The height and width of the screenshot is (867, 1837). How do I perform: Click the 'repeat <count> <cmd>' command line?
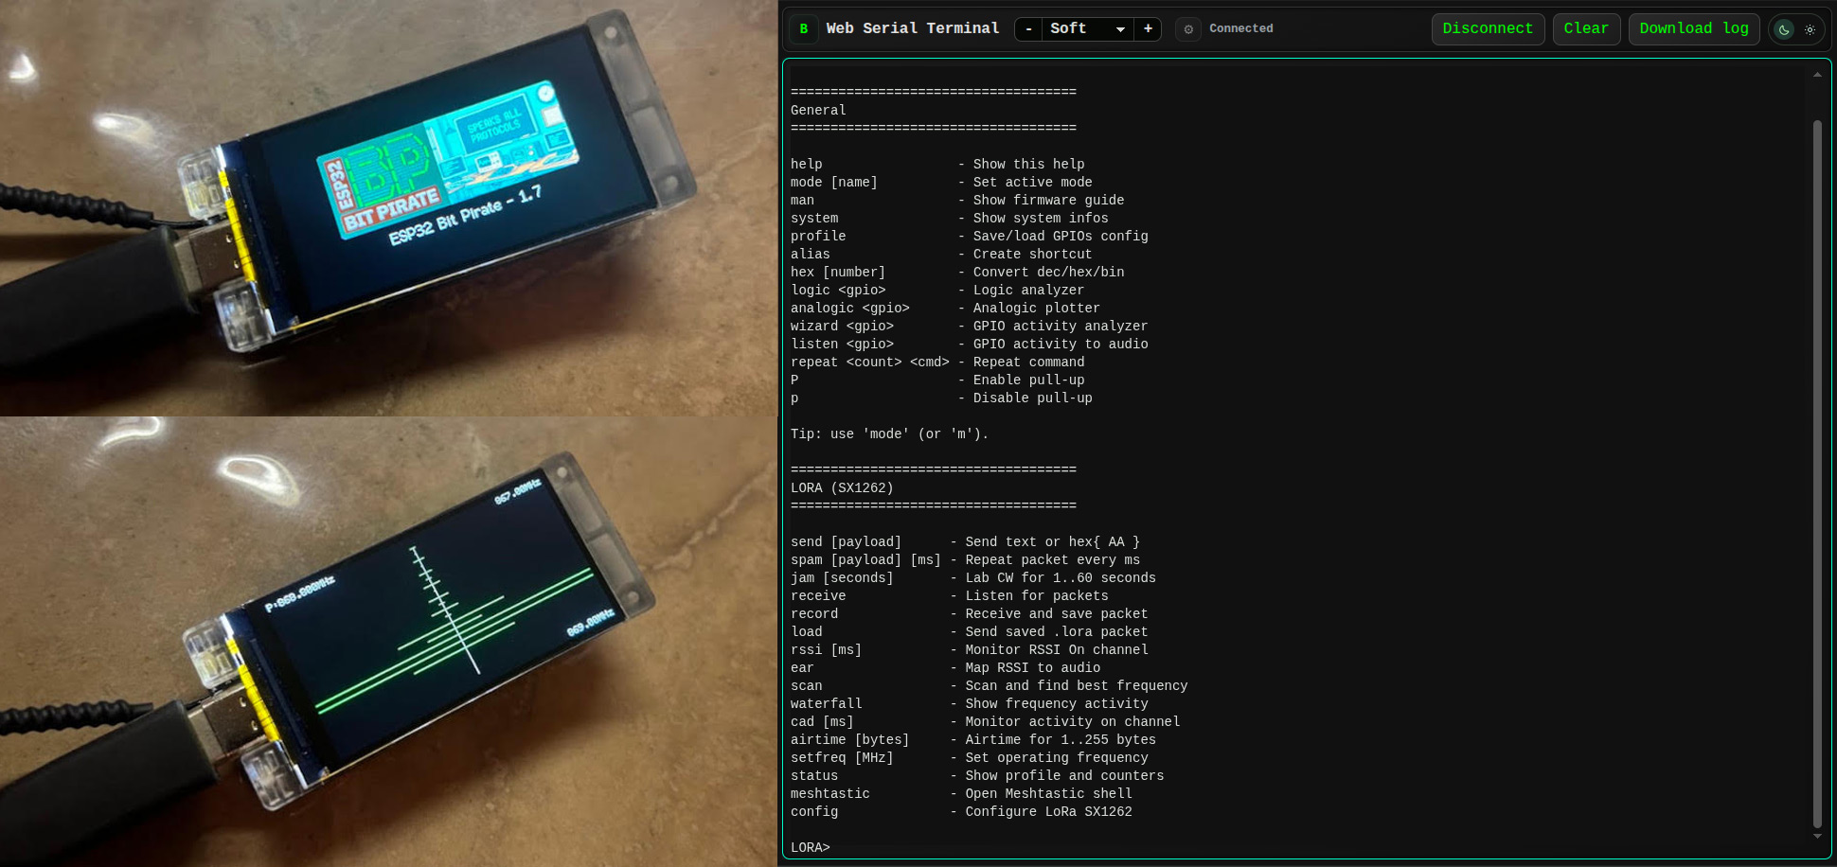[937, 363]
